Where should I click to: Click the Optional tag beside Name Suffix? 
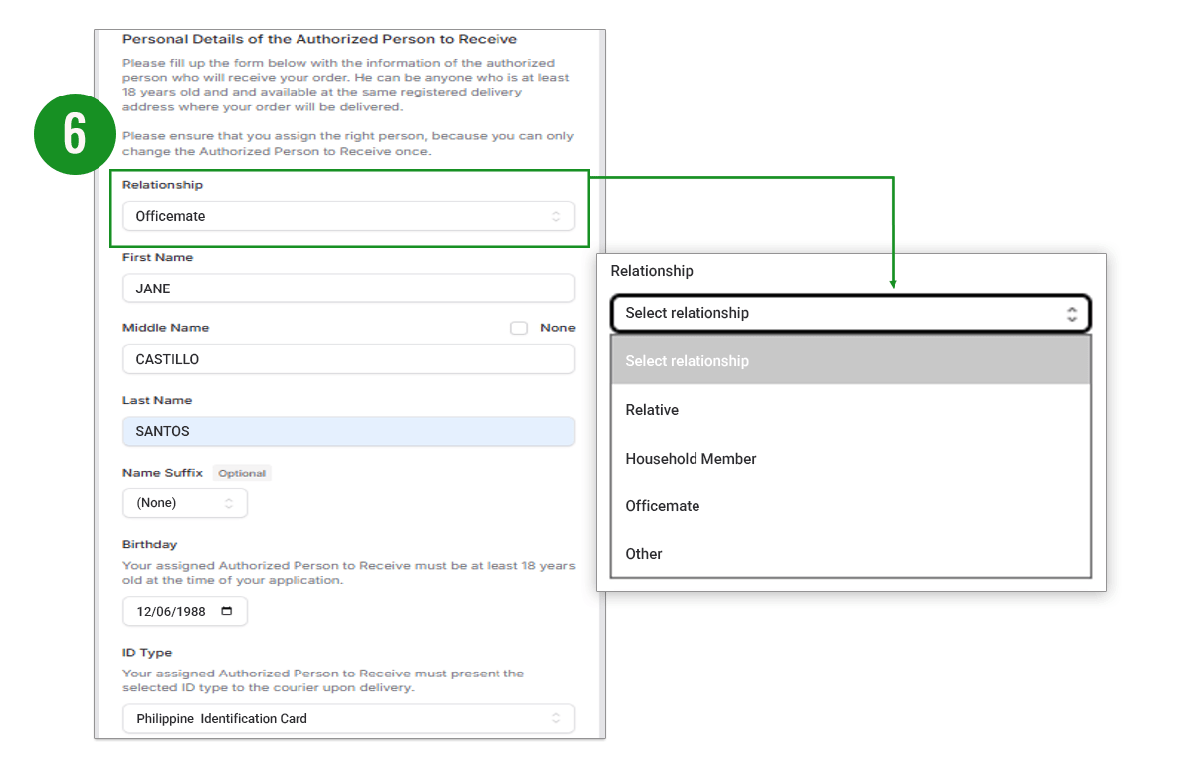pyautogui.click(x=242, y=474)
